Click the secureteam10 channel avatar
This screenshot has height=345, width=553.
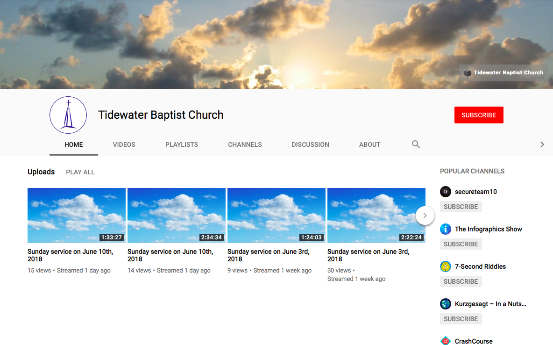coord(446,191)
